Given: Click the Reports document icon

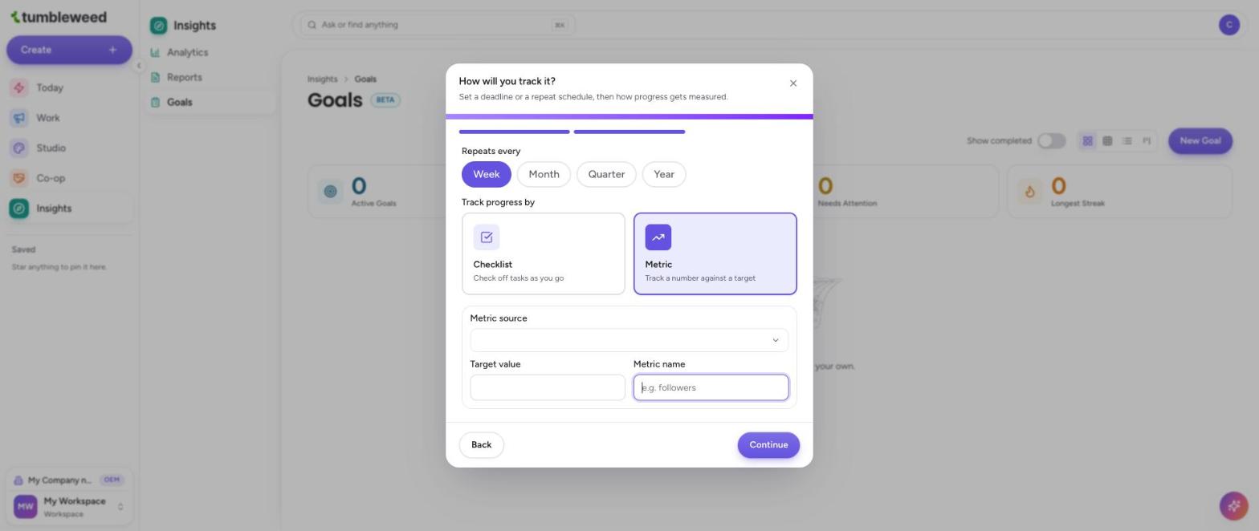Looking at the screenshot, I should pos(155,78).
